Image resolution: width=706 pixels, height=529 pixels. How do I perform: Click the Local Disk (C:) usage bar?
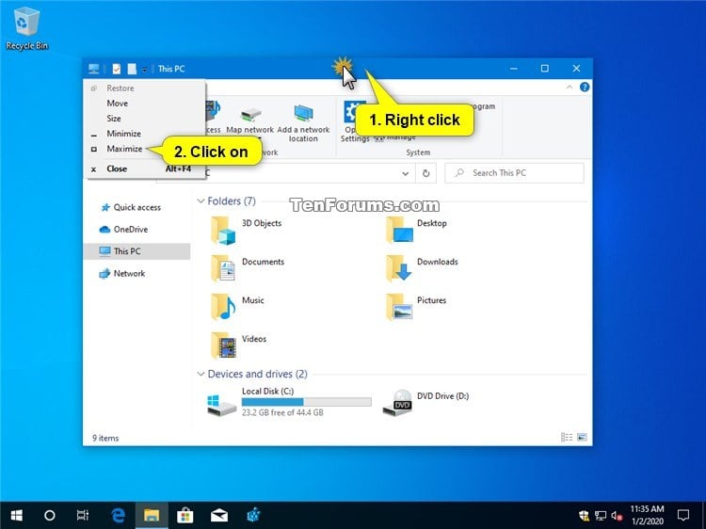click(307, 402)
